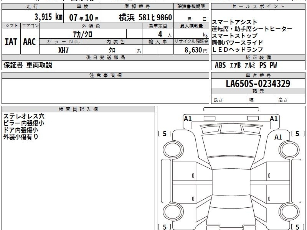This screenshot has height=230, width=307.
Task: Select the 車両取説 item
Action: click(x=39, y=65)
